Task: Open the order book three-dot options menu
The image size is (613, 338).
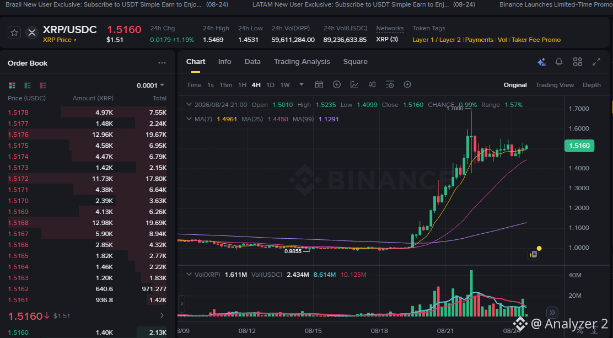Action: pos(162,63)
